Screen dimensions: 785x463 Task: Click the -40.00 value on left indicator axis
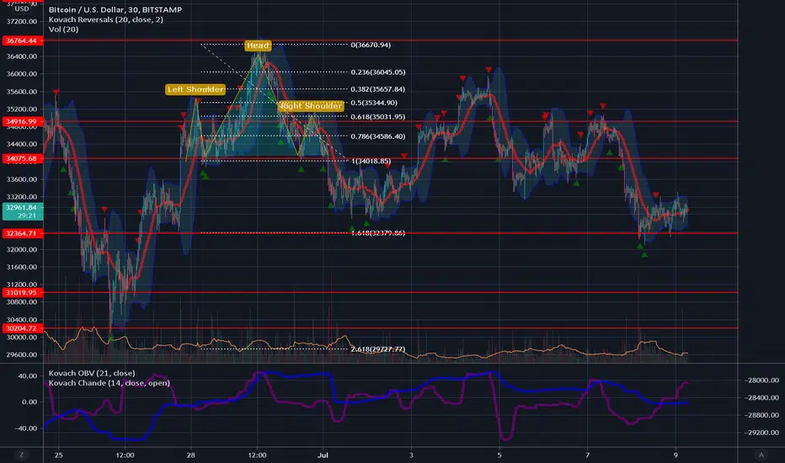(x=27, y=428)
